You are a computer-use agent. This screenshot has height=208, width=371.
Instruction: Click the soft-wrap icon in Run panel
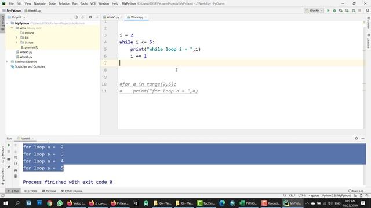[x=16, y=158]
